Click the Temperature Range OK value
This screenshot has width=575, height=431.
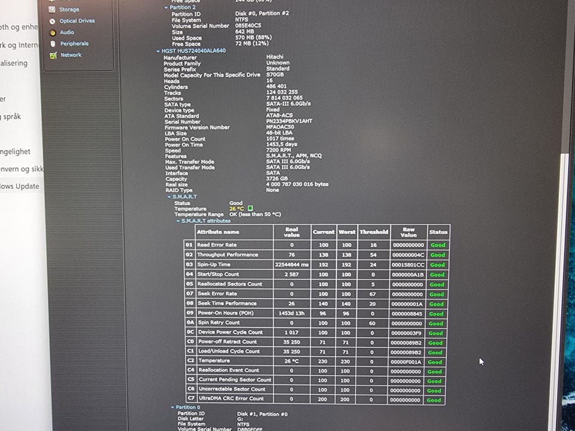[255, 214]
